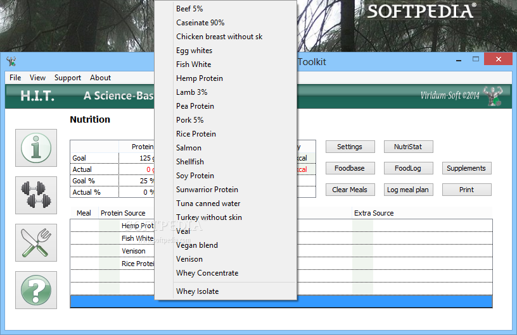This screenshot has width=517, height=335.
Task: Open the About menu
Action: pyautogui.click(x=100, y=78)
